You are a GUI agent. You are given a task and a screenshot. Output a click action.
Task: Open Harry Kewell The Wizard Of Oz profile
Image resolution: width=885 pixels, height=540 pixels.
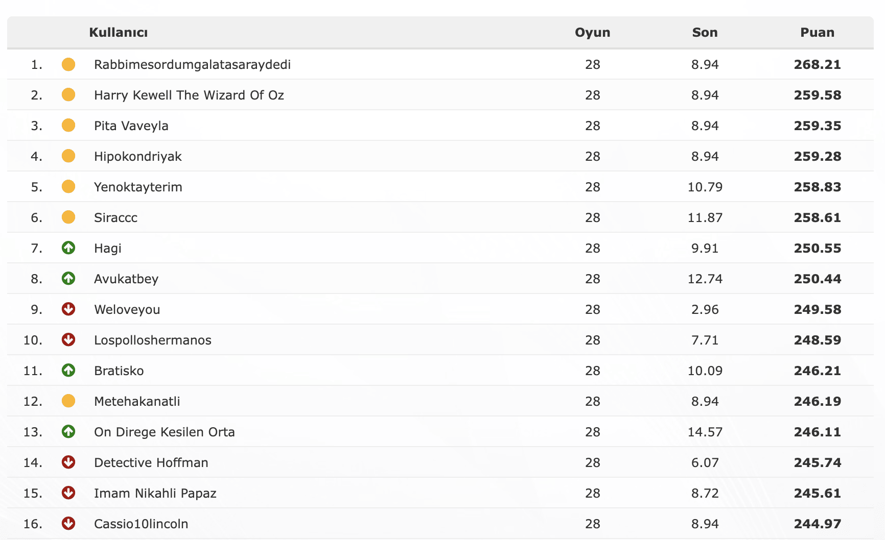click(189, 95)
